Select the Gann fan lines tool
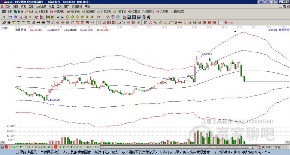The width and height of the screenshot is (290, 155). [104, 23]
